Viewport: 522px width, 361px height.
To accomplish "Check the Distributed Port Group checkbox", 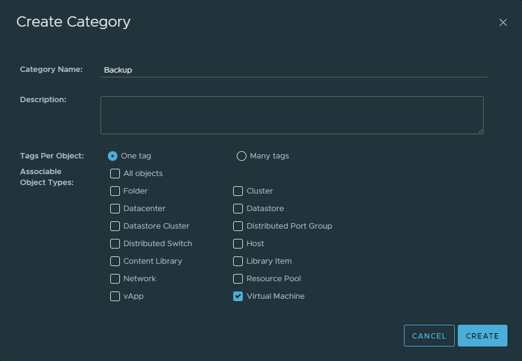I will click(238, 226).
